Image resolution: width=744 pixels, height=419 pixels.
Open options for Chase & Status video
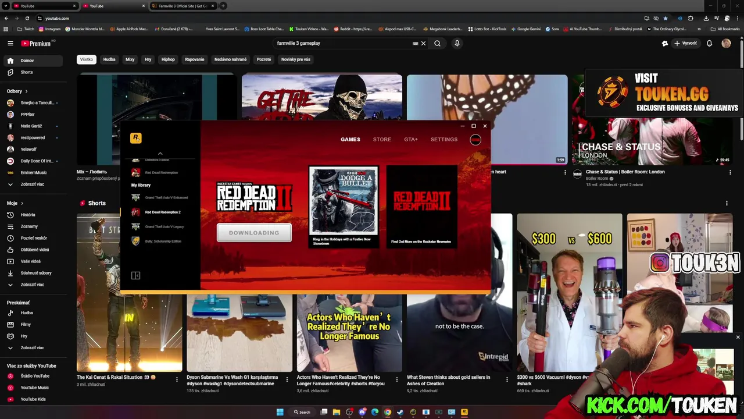pos(730,172)
